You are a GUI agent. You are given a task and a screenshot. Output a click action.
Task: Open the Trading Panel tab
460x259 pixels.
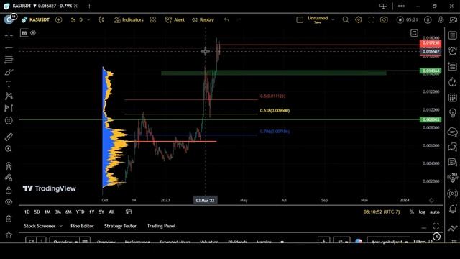coord(161,226)
